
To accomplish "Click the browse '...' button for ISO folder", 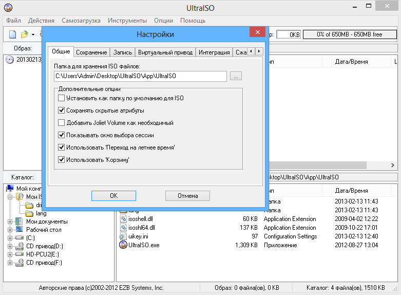I will click(x=236, y=76).
